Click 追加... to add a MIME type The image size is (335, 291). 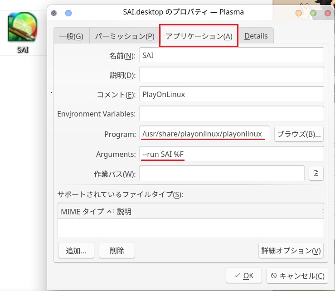76,250
